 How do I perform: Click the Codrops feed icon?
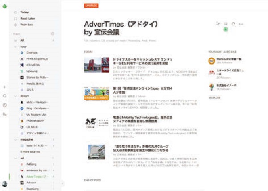[22, 53]
